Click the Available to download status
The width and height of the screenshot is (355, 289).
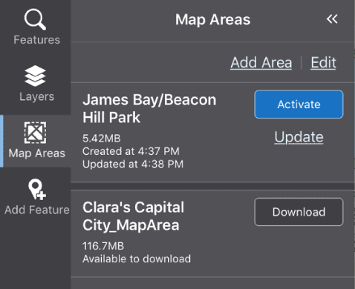pyautogui.click(x=137, y=259)
